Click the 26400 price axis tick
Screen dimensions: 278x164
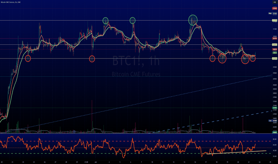coord(275,127)
